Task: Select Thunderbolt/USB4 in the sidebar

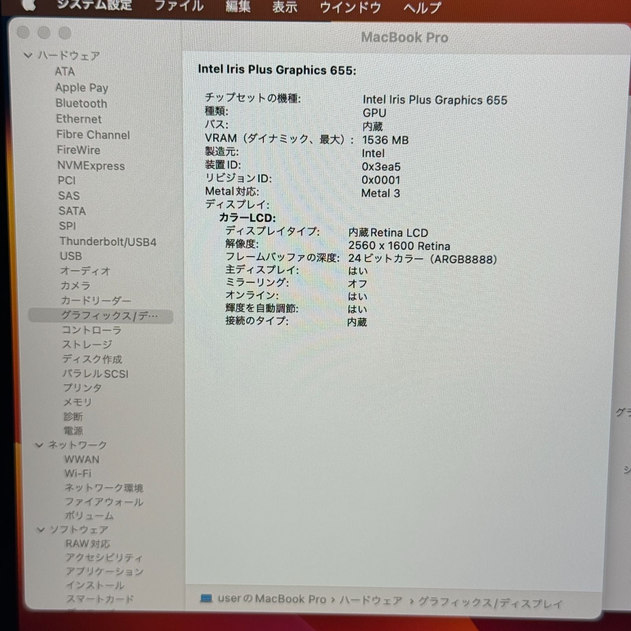Action: pyautogui.click(x=108, y=241)
